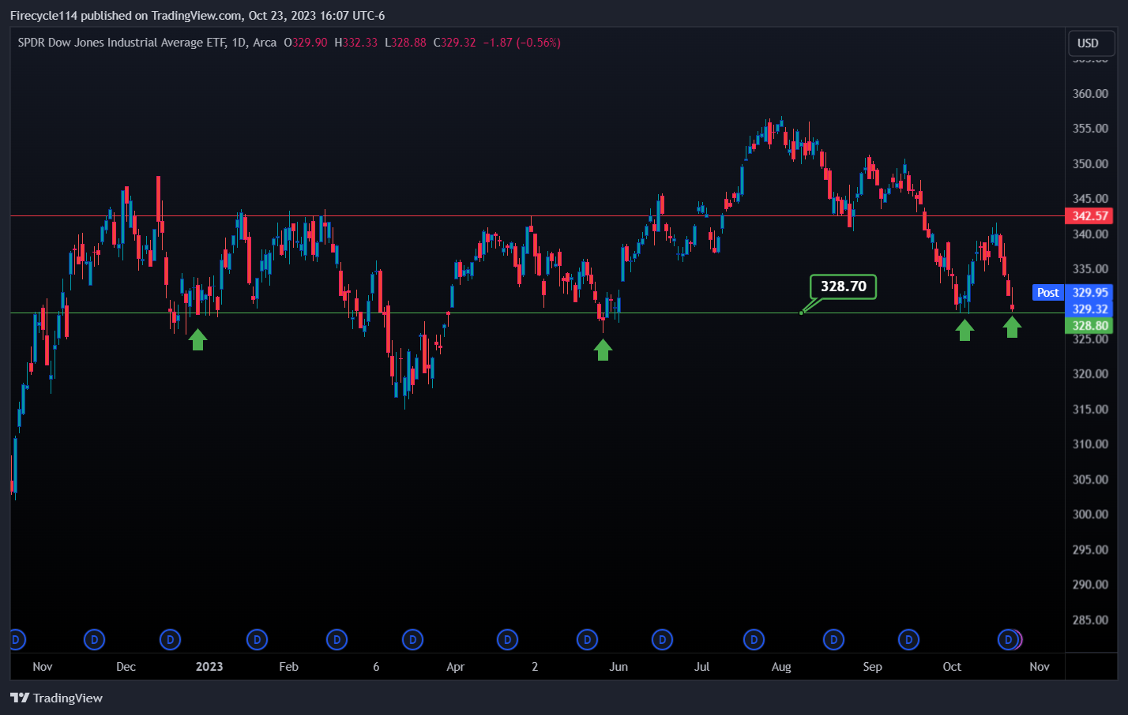The height and width of the screenshot is (715, 1128).
Task: Click the Feb label on the time axis
Action: tap(289, 667)
